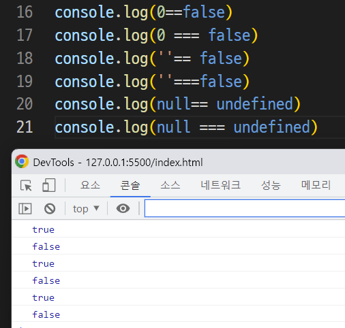The width and height of the screenshot is (345, 328).
Task: Place cursor in console.log(null== undefined) line
Action: pyautogui.click(x=178, y=104)
